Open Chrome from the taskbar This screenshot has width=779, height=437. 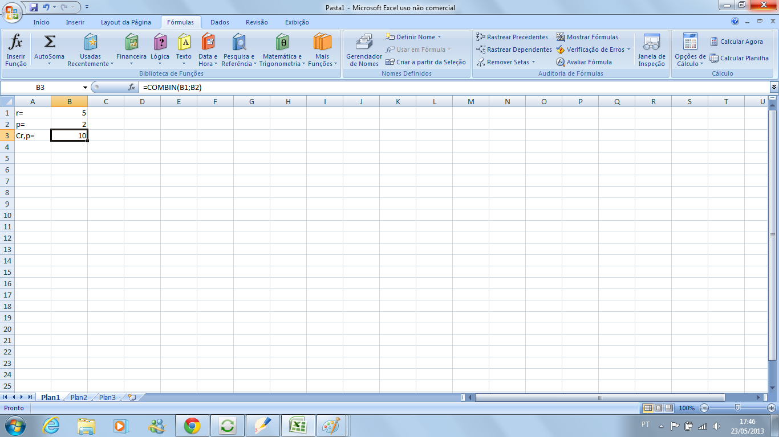192,425
